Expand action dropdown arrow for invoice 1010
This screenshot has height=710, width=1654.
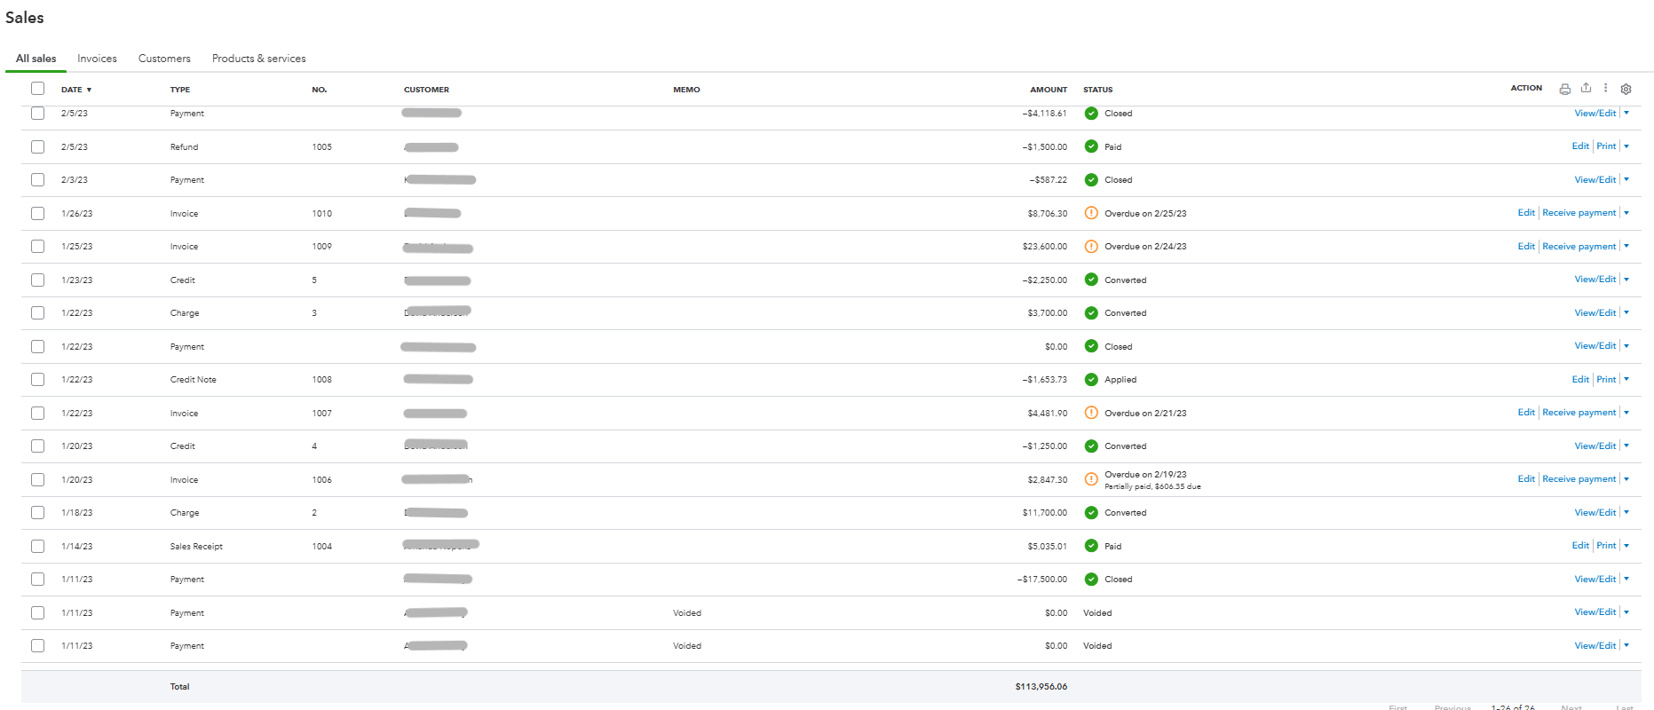1626,213
